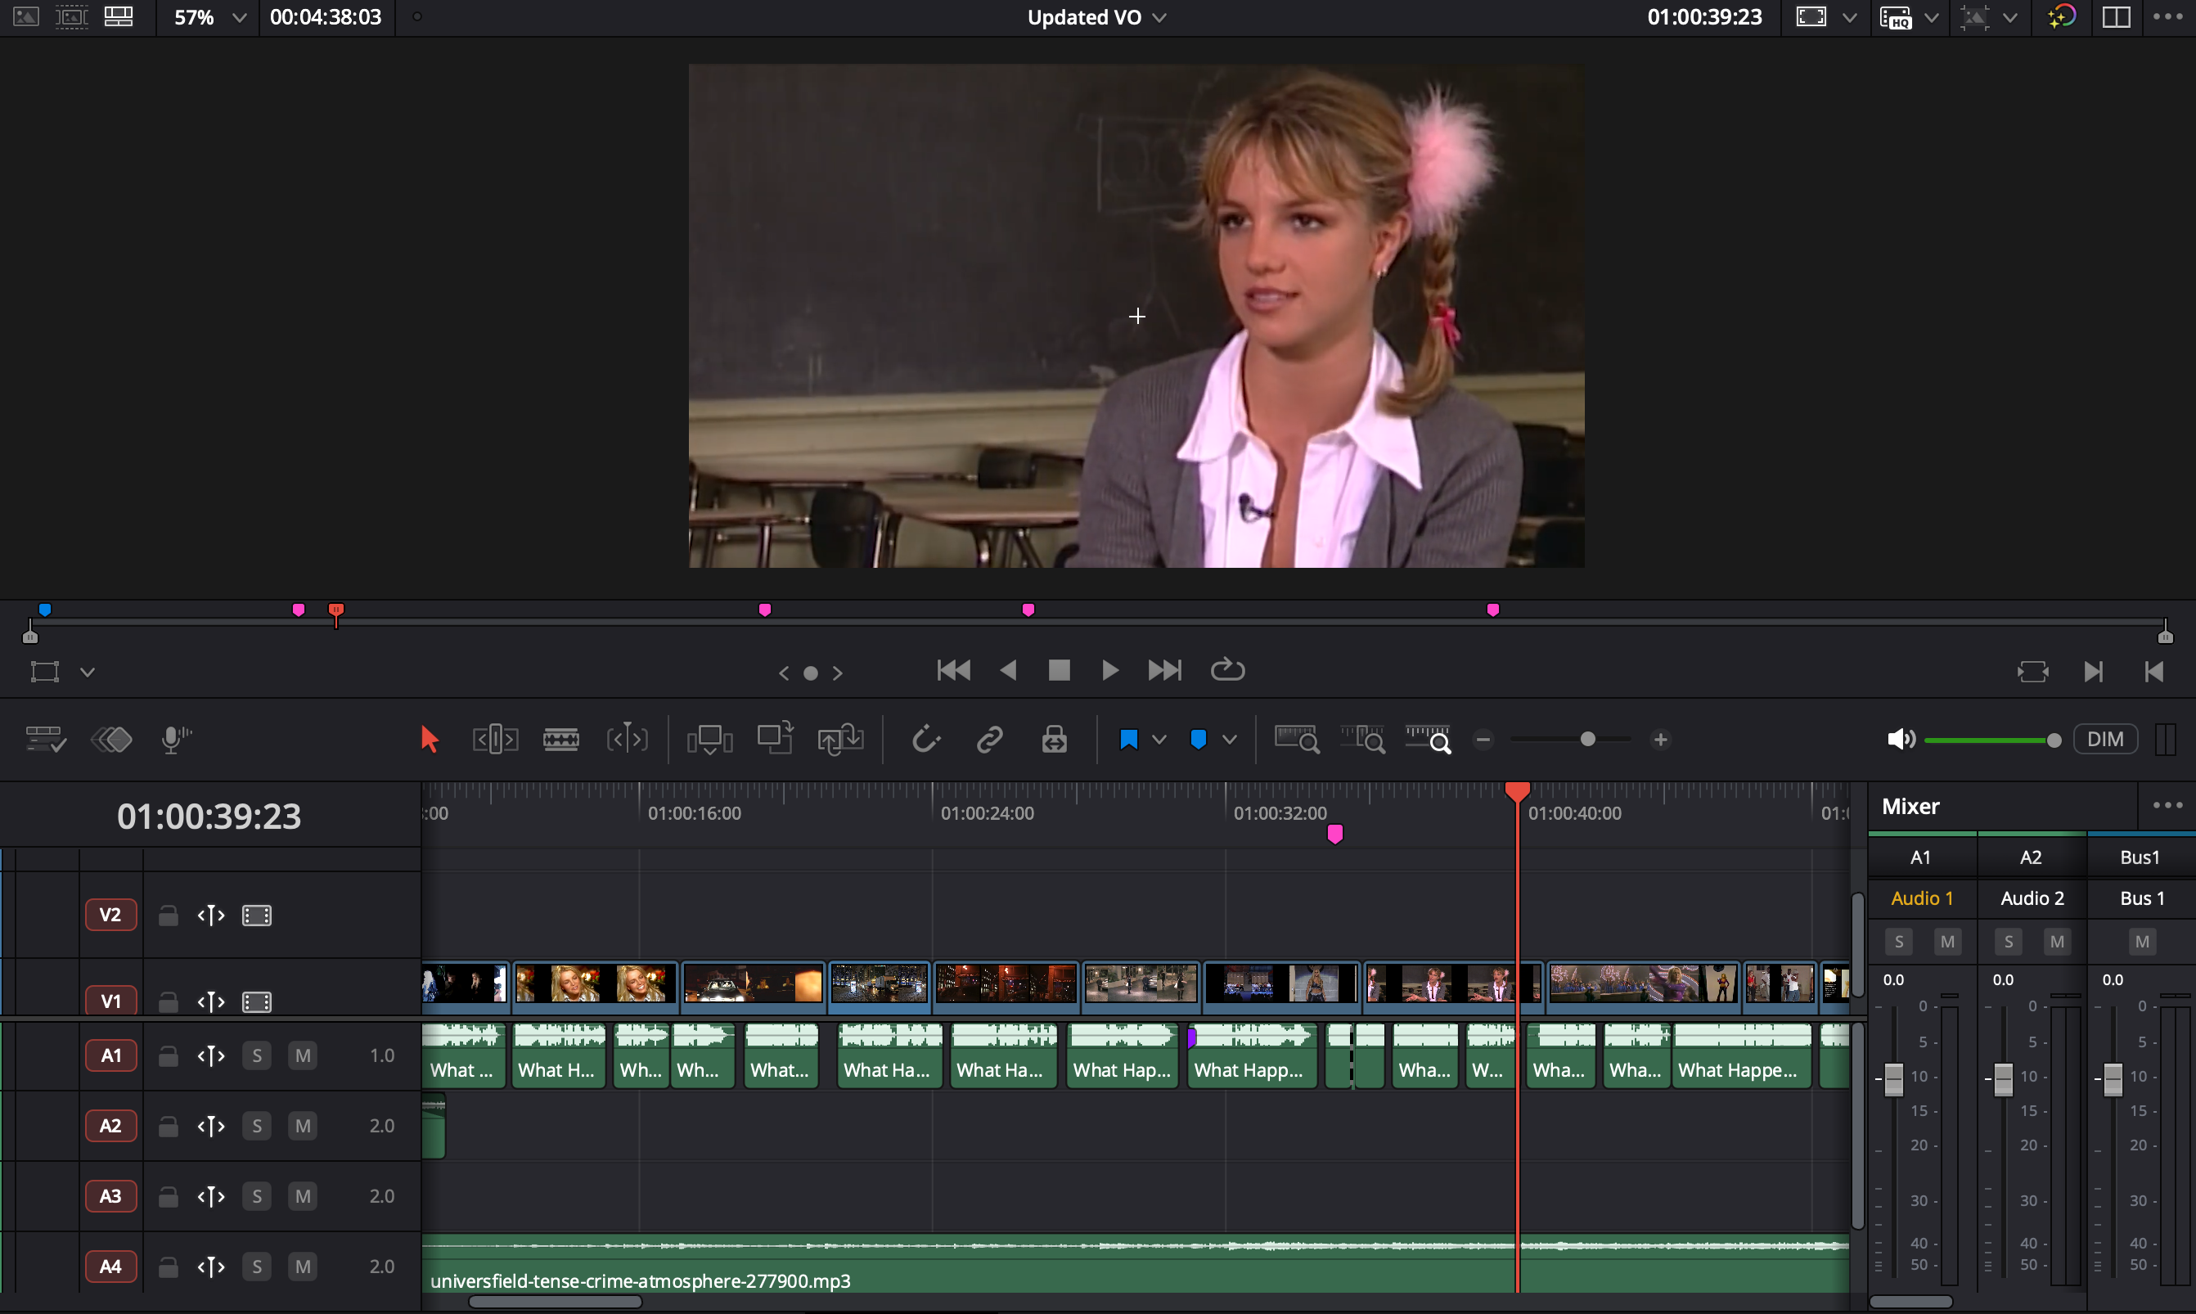Screen dimensions: 2196x1314
Task: Open the timeline horizontal scrollbar handle
Action: pyautogui.click(x=556, y=1302)
